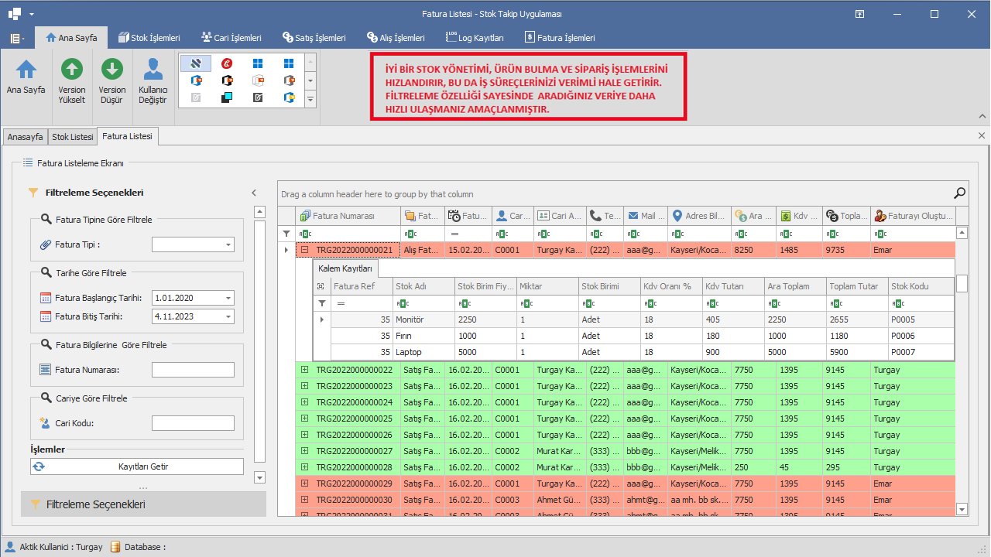This screenshot has height=557, width=991.
Task: Open the Cari İşlemleri ribbon tab
Action: 231,37
